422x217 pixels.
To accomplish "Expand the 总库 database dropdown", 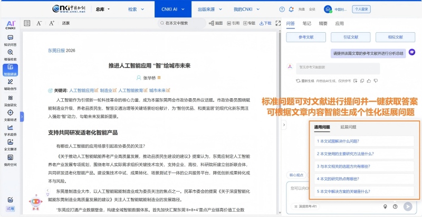I will (x=103, y=10).
